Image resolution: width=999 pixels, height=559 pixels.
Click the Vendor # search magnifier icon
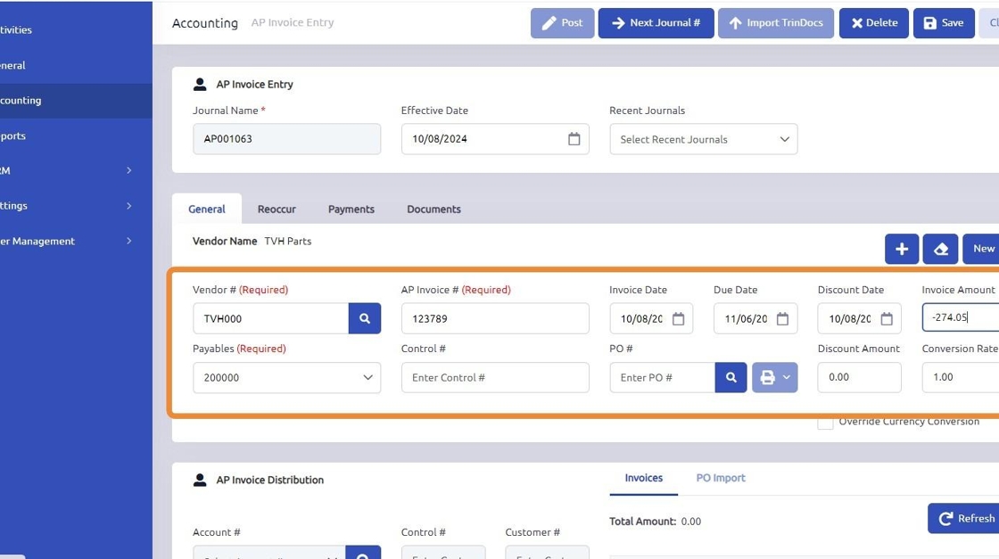(x=364, y=318)
